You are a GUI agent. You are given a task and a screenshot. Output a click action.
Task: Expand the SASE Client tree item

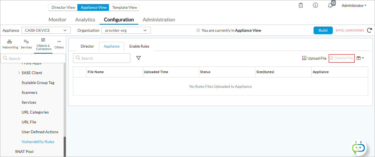pyautogui.click(x=19, y=73)
